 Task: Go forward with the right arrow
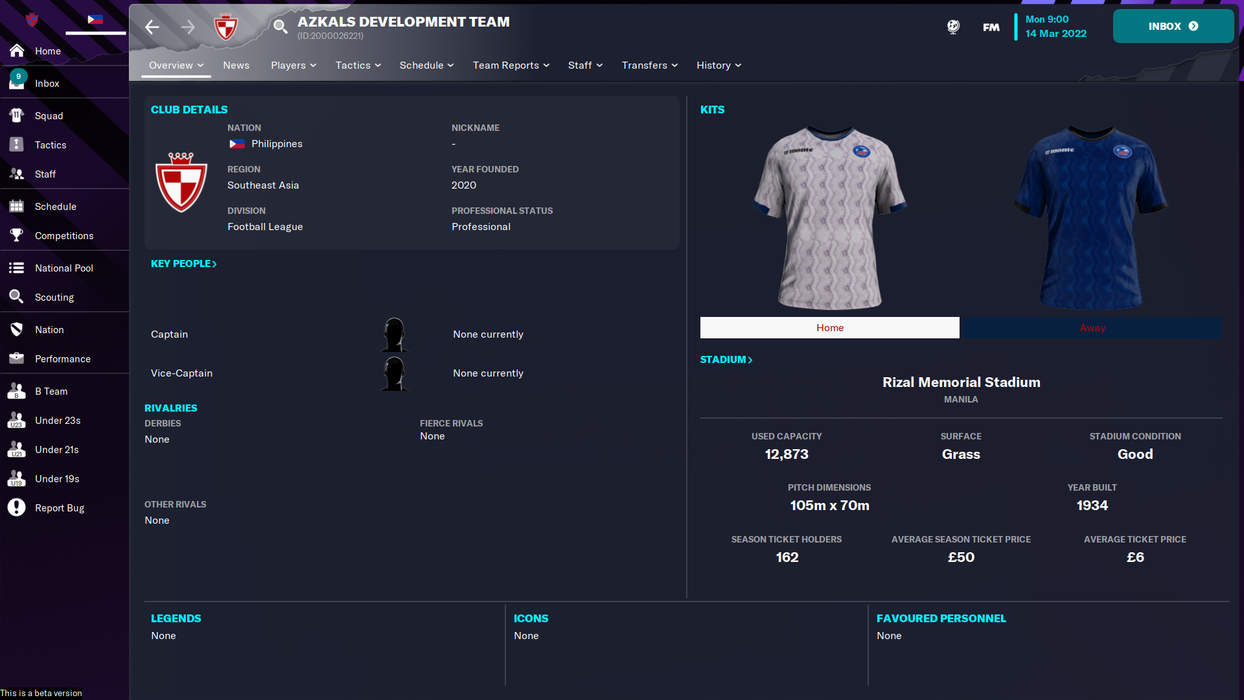pos(188,27)
